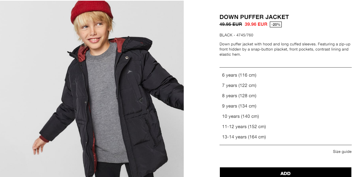This screenshot has width=352, height=177.
Task: Click the -20% discount badge
Action: coord(276,24)
